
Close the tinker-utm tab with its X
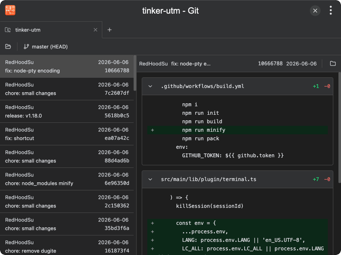[95, 30]
